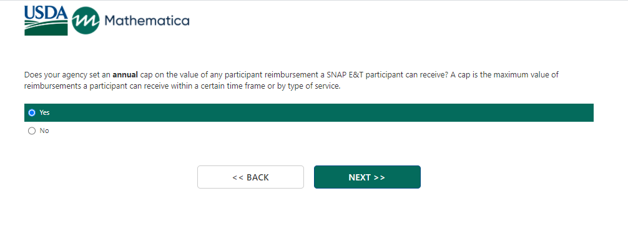Click the green field graphic beneath USDA letters

pos(46,27)
